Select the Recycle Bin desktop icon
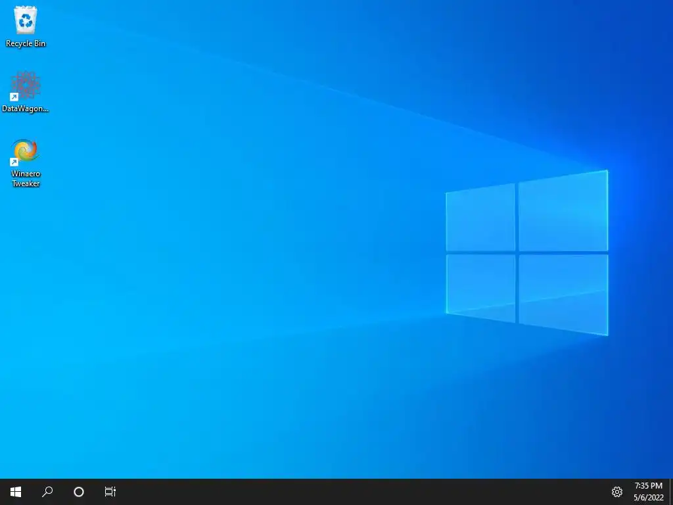The height and width of the screenshot is (505, 673). pos(26,26)
